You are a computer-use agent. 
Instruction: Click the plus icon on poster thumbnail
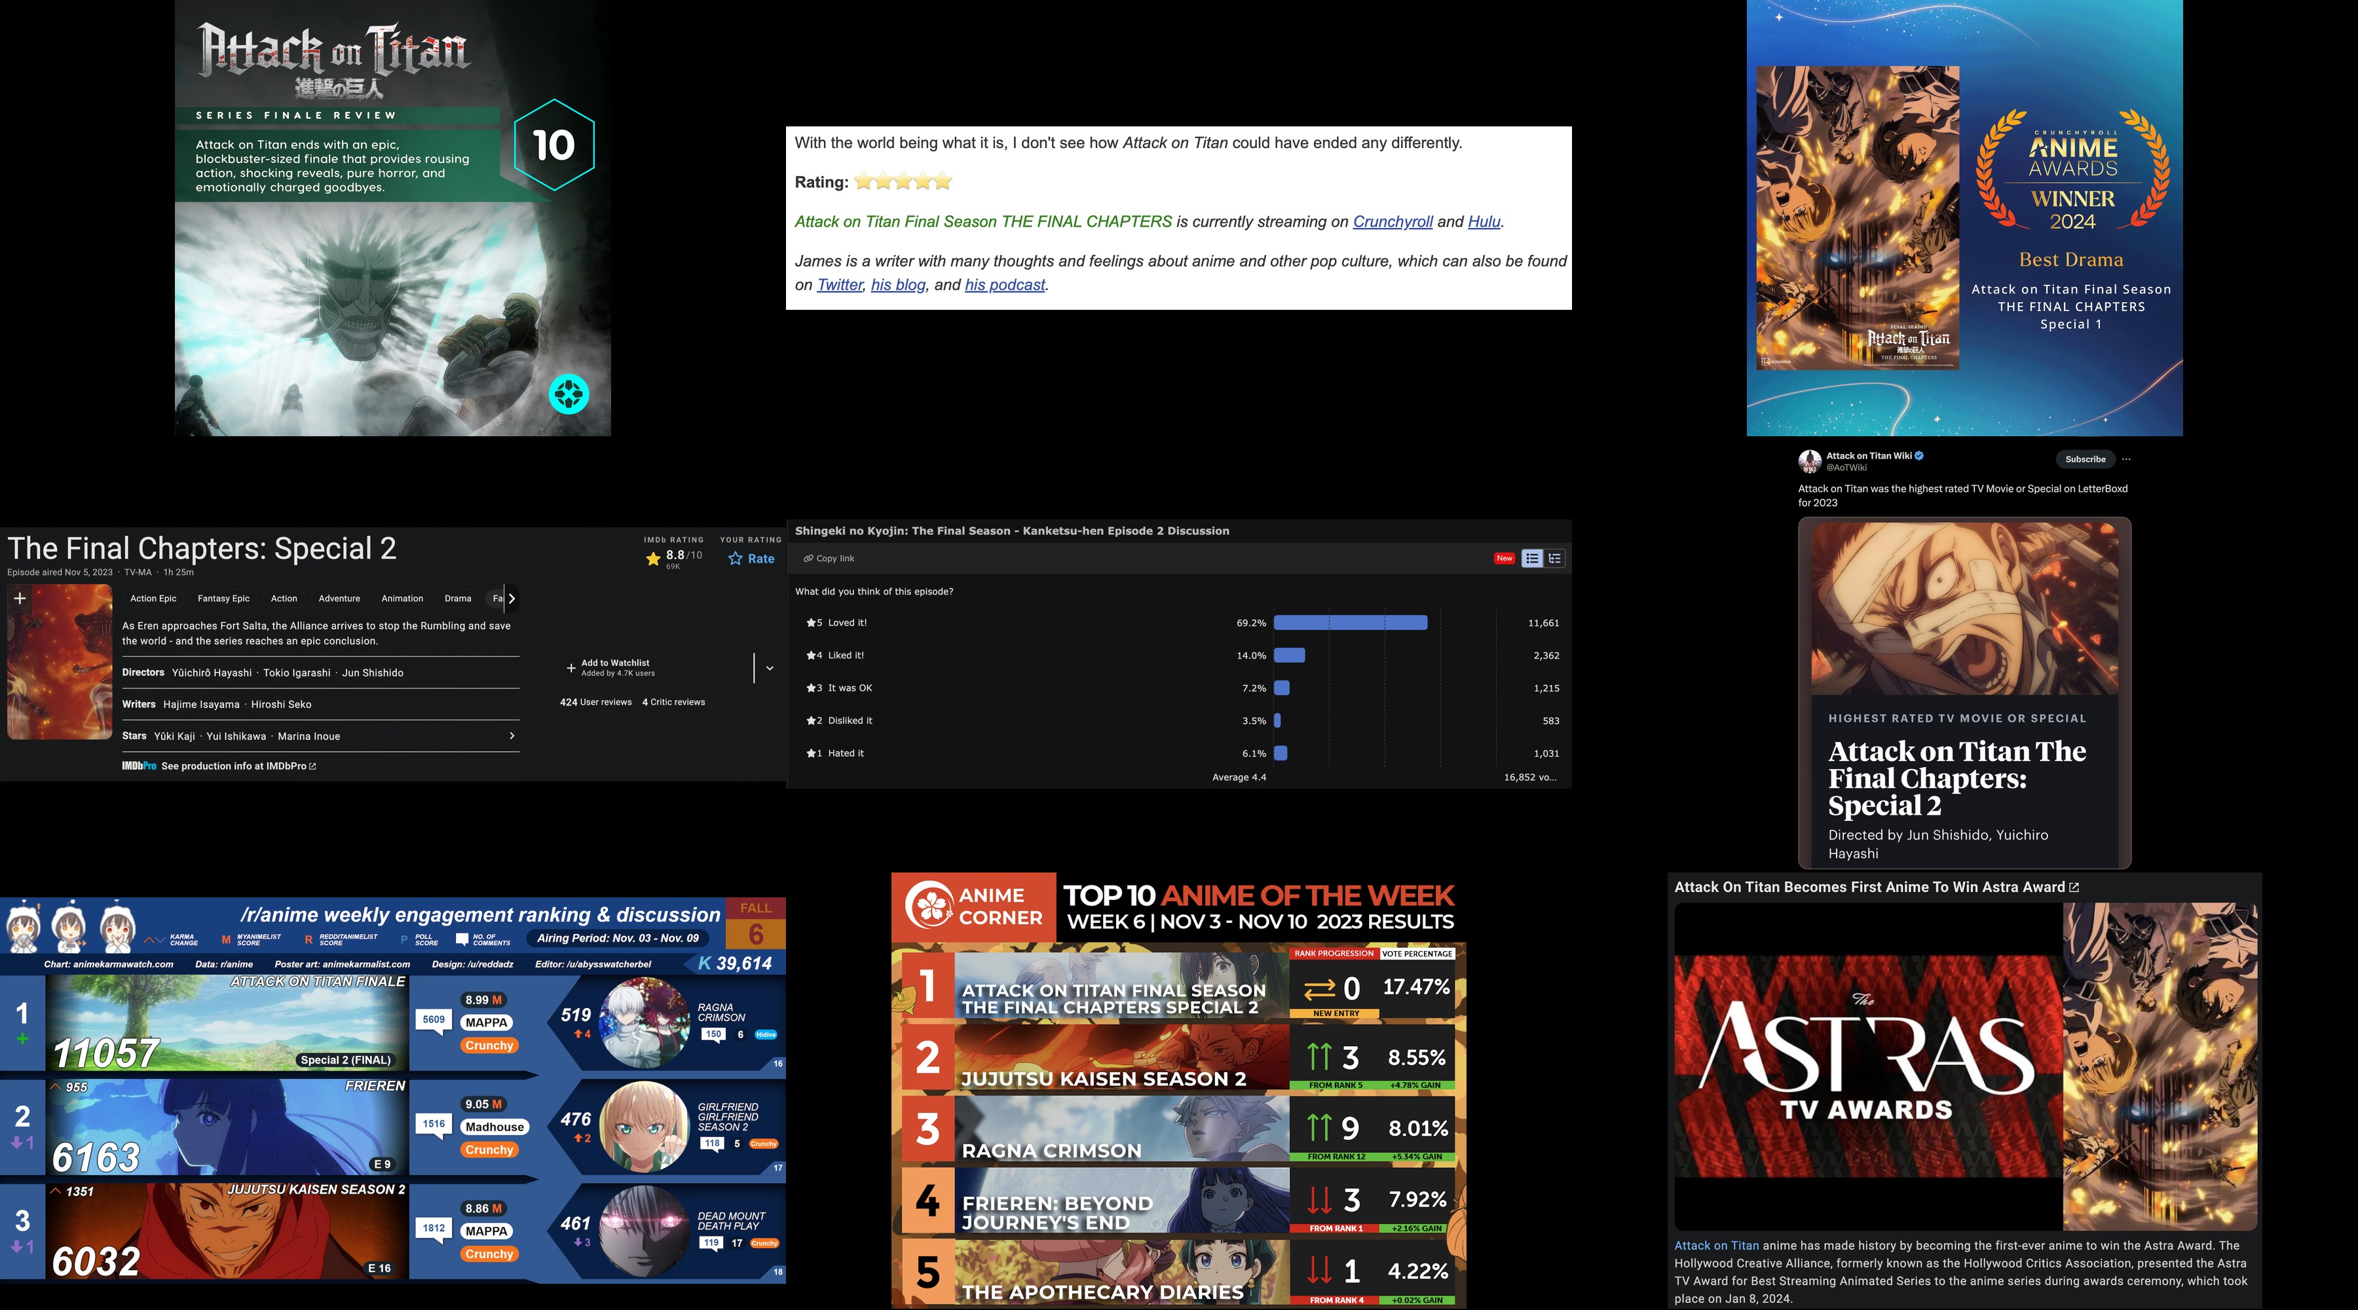pos(20,598)
